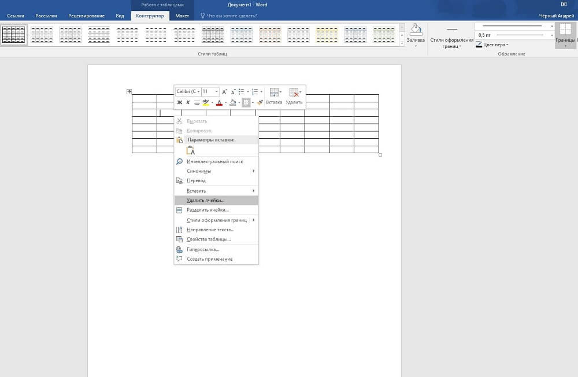
Task: Click the format painter brush icon
Action: [260, 102]
